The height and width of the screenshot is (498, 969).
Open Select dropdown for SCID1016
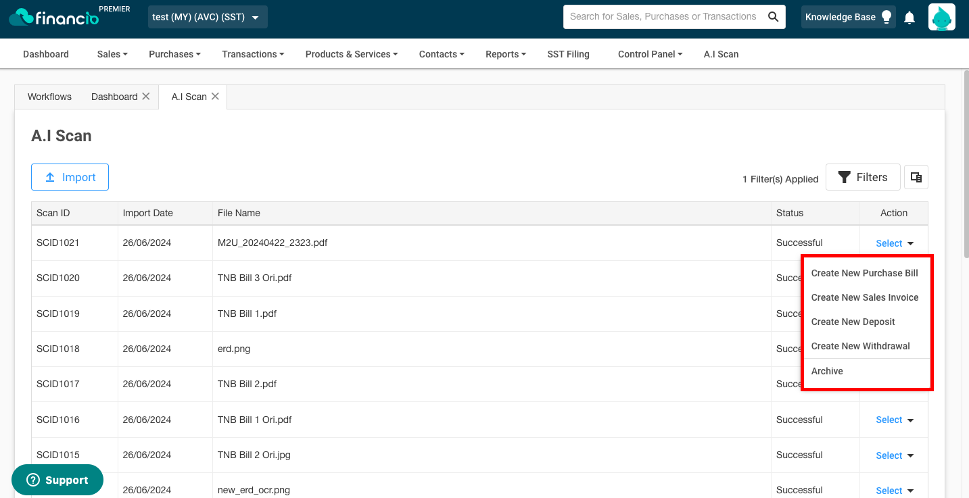point(895,420)
